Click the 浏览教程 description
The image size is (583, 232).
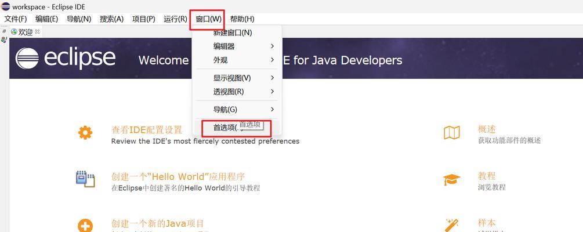click(491, 187)
